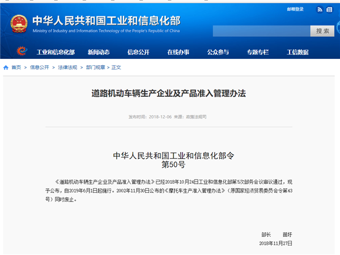The width and height of the screenshot is (340, 255).
Task: Go to 部门规章 in breadcrumb
Action: tap(96, 67)
